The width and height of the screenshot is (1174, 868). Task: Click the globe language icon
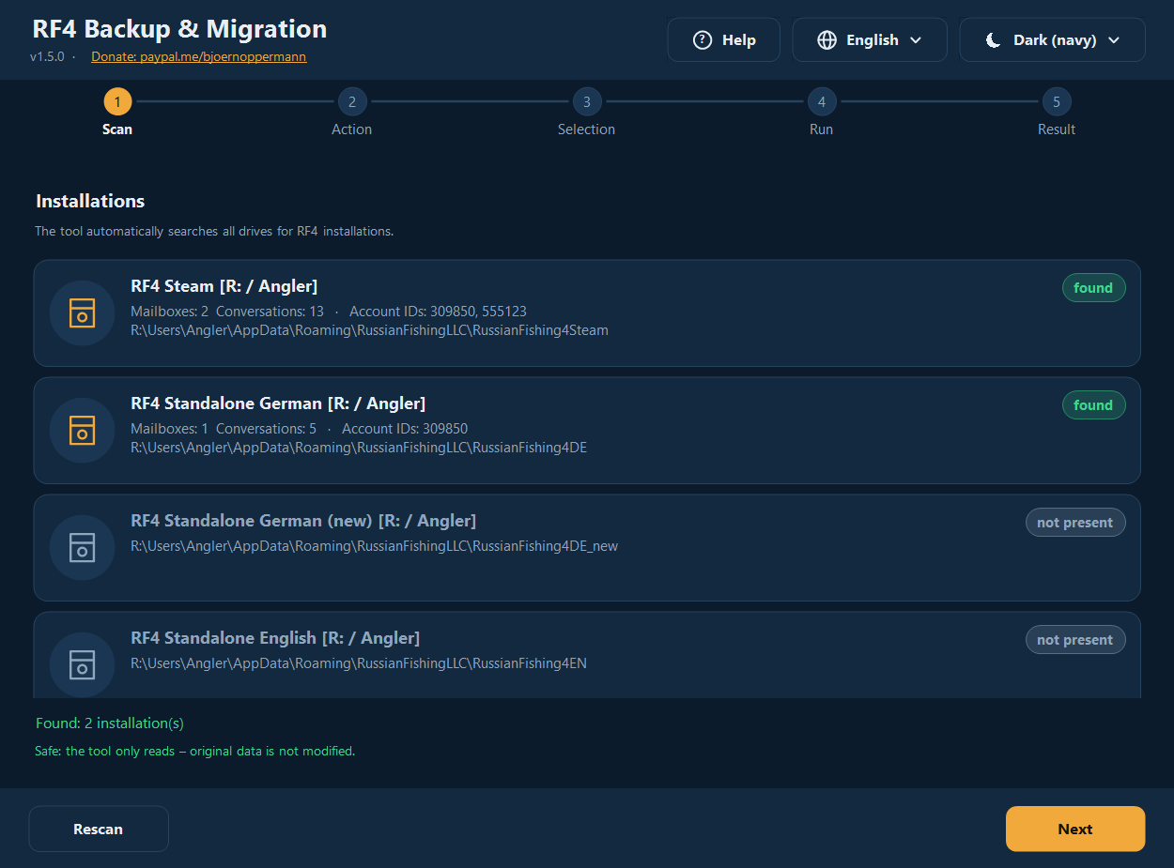pyautogui.click(x=826, y=40)
